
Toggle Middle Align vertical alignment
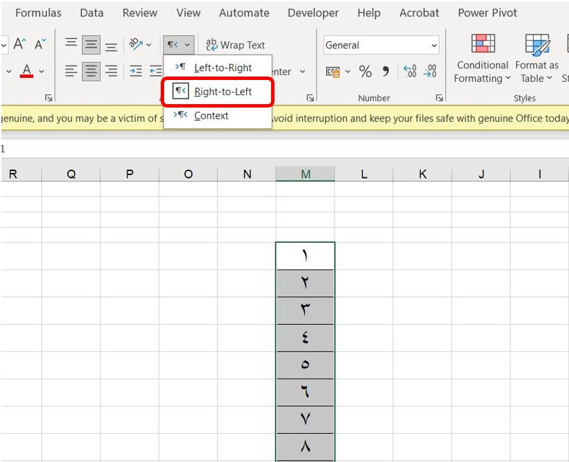coord(91,44)
